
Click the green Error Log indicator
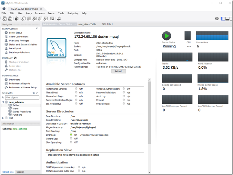(x=71, y=135)
